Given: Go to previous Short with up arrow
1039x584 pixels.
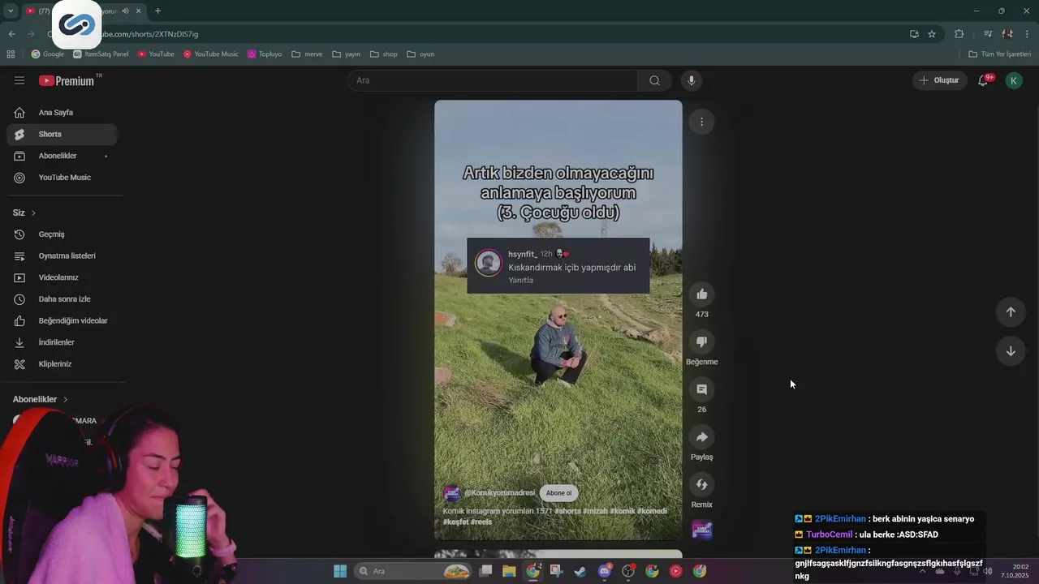Looking at the screenshot, I should [x=1011, y=312].
